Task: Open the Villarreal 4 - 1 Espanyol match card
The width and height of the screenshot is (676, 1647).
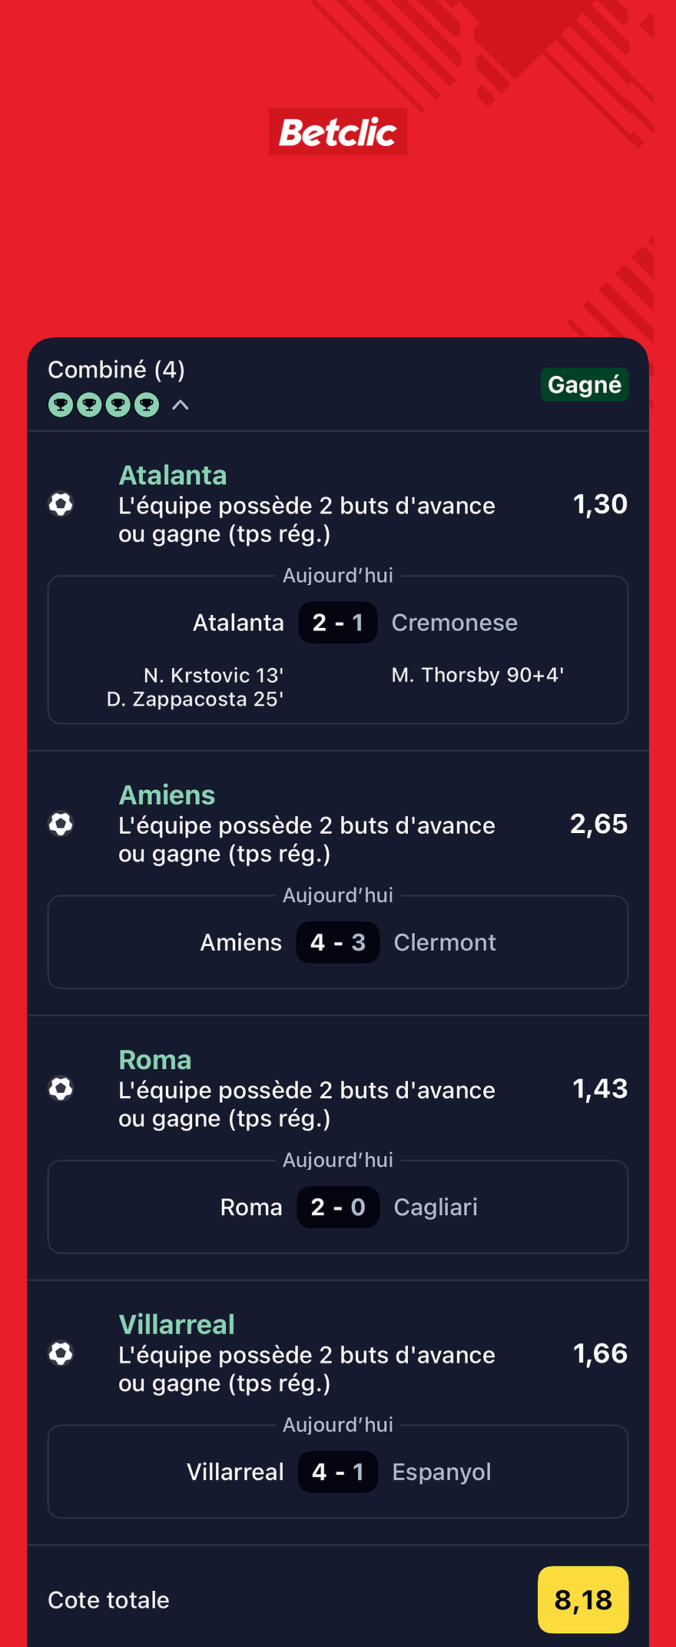Action: click(338, 1472)
